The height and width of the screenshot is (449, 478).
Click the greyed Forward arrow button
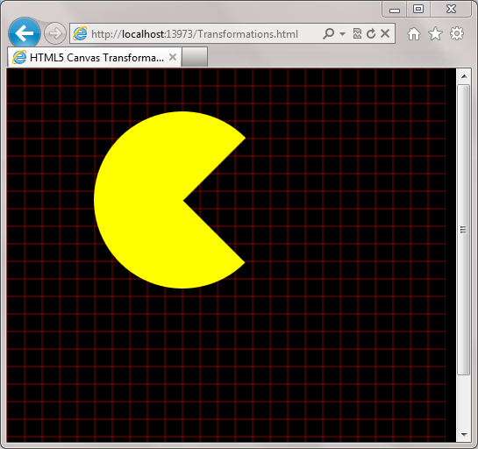(x=55, y=33)
